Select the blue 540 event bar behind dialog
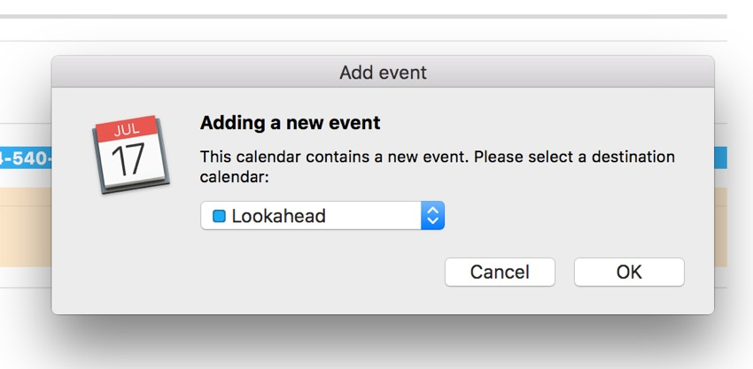Viewport: 753px width, 369px height. click(25, 158)
